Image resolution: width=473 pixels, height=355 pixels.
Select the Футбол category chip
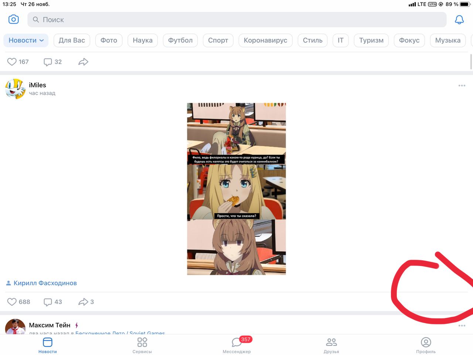click(180, 40)
